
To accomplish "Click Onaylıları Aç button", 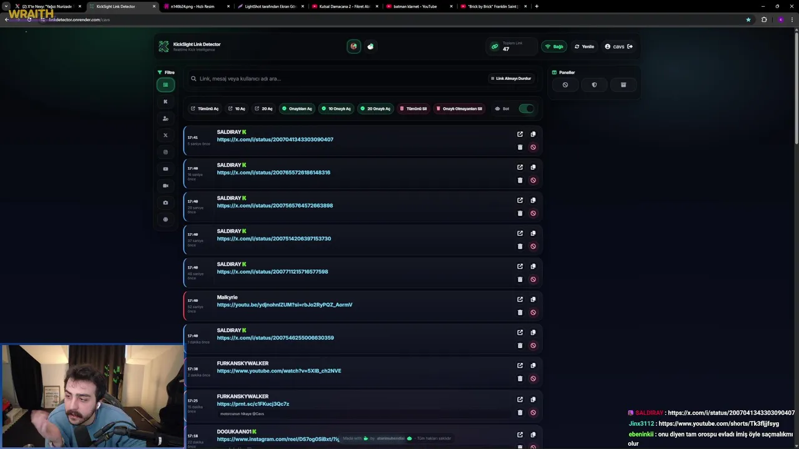I will (297, 109).
